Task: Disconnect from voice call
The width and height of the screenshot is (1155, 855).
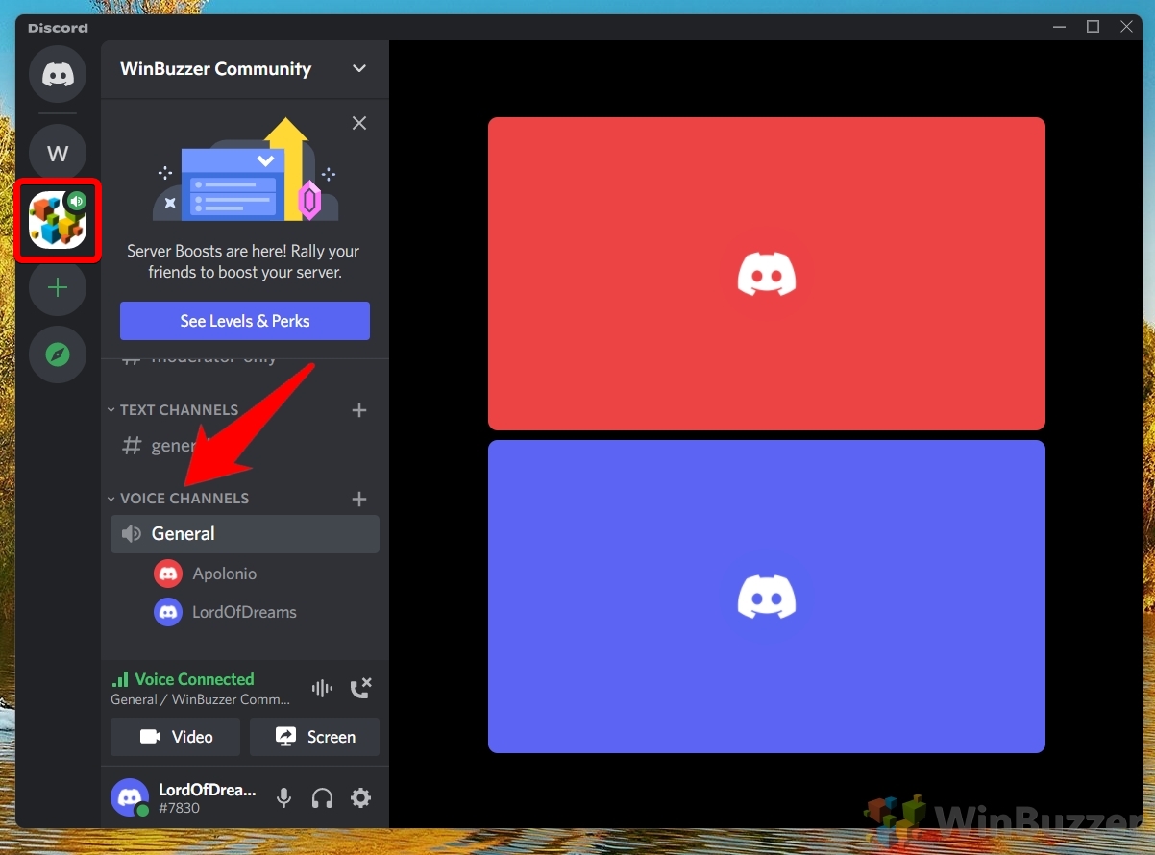Action: click(x=360, y=689)
